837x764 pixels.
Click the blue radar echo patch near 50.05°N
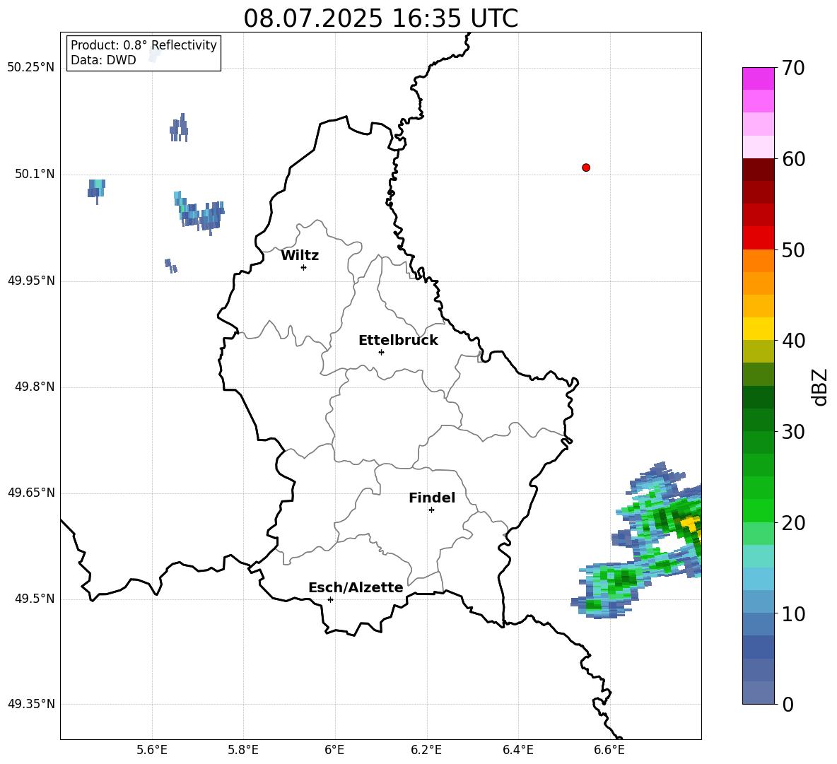tap(199, 213)
